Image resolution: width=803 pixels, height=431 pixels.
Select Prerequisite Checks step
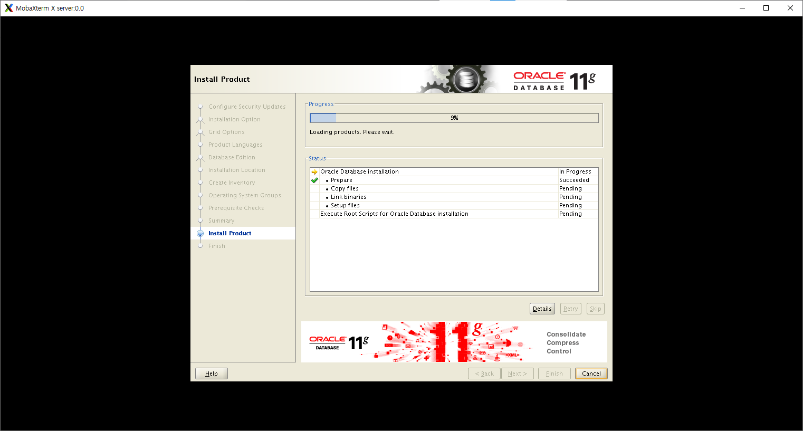[x=236, y=208]
